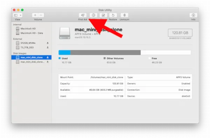Click the blue Used legend swatch
This screenshot has height=138, width=210.
(59, 58)
